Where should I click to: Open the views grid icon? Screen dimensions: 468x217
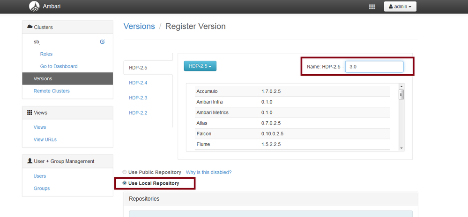[372, 7]
